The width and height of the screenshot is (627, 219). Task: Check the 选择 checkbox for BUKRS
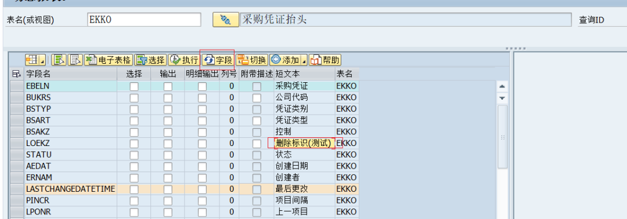tap(134, 98)
